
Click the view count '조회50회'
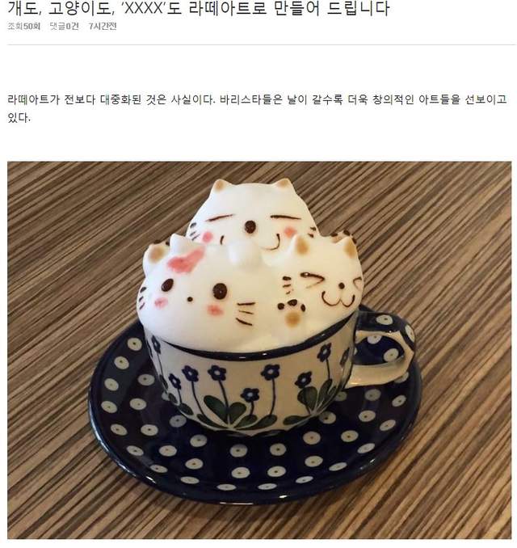(x=23, y=26)
